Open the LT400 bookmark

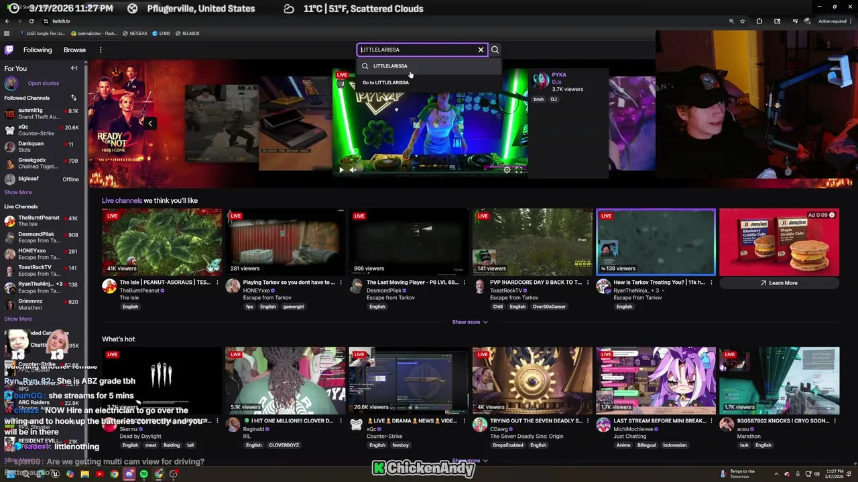coord(160,33)
